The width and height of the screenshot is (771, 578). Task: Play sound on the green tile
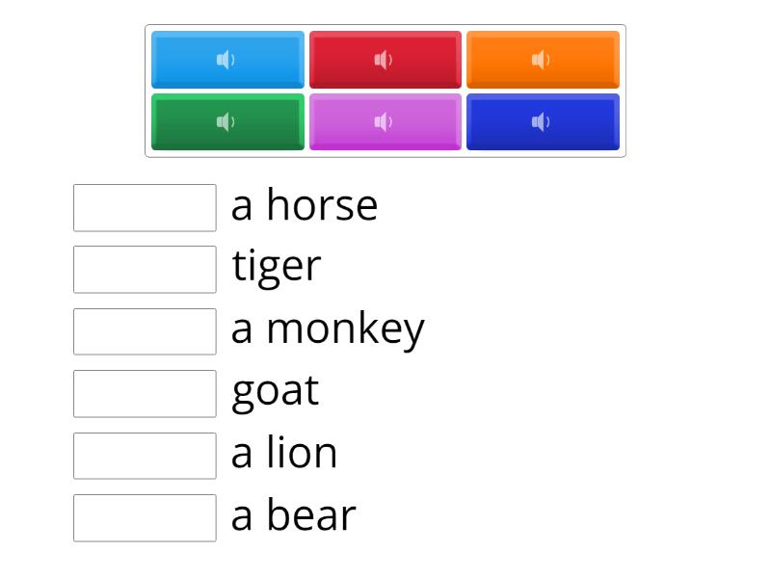[227, 121]
